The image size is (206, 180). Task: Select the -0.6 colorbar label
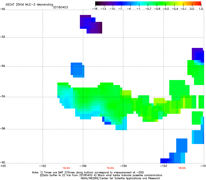point(157,9)
